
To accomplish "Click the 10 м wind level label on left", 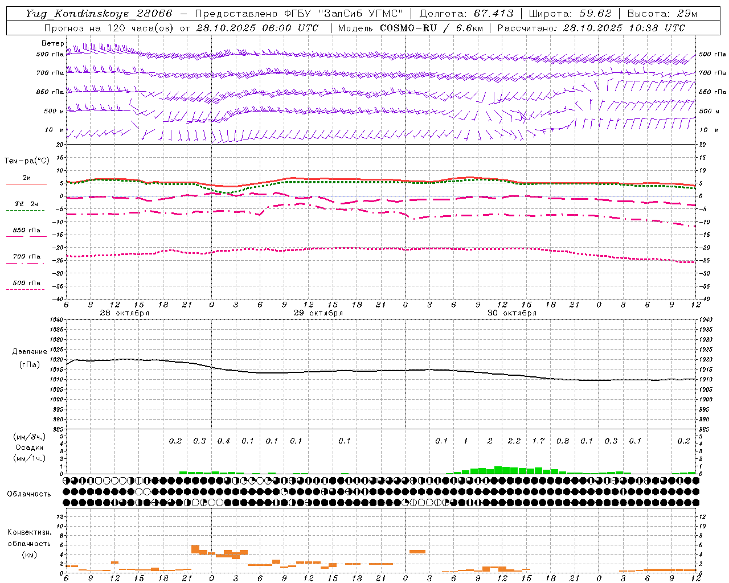I will 55,130.
